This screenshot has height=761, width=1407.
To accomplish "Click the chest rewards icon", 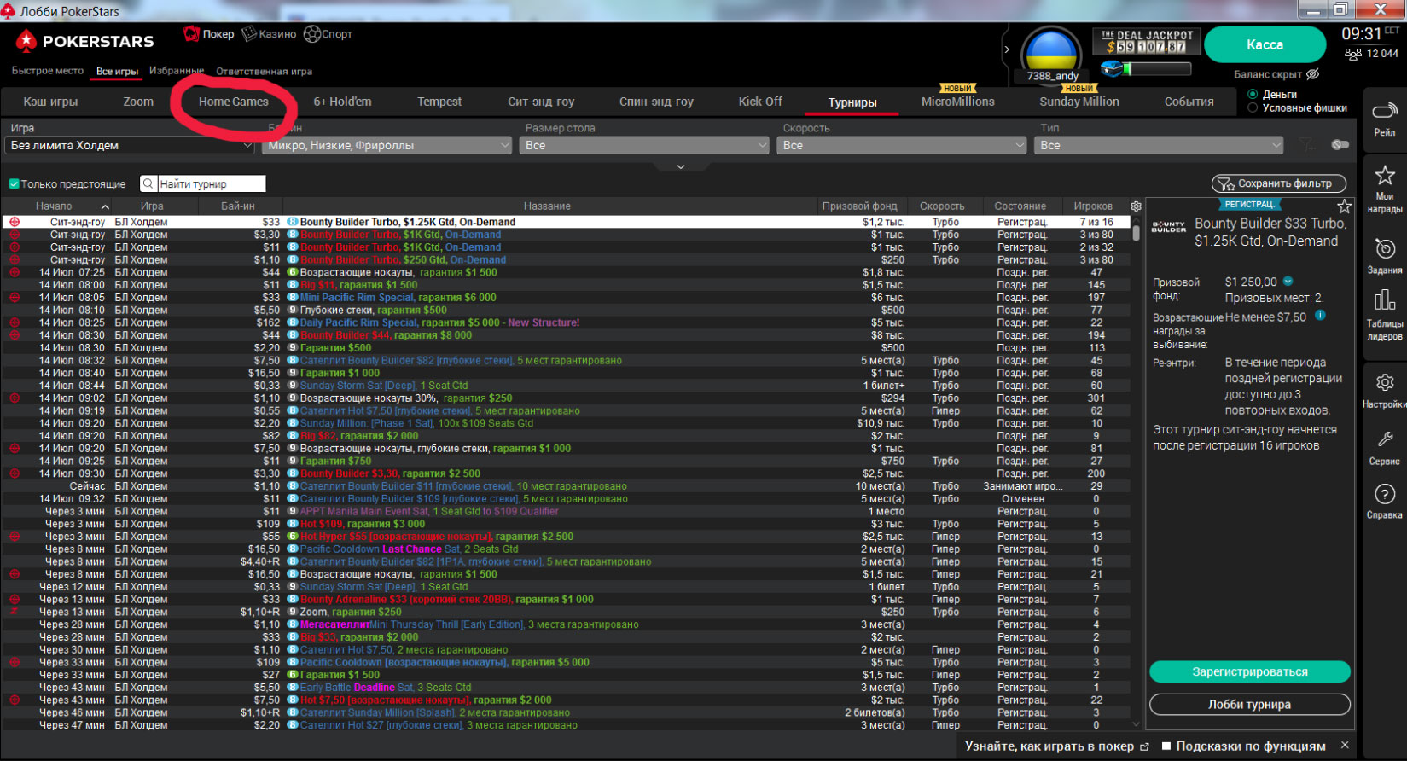I will tap(1110, 67).
